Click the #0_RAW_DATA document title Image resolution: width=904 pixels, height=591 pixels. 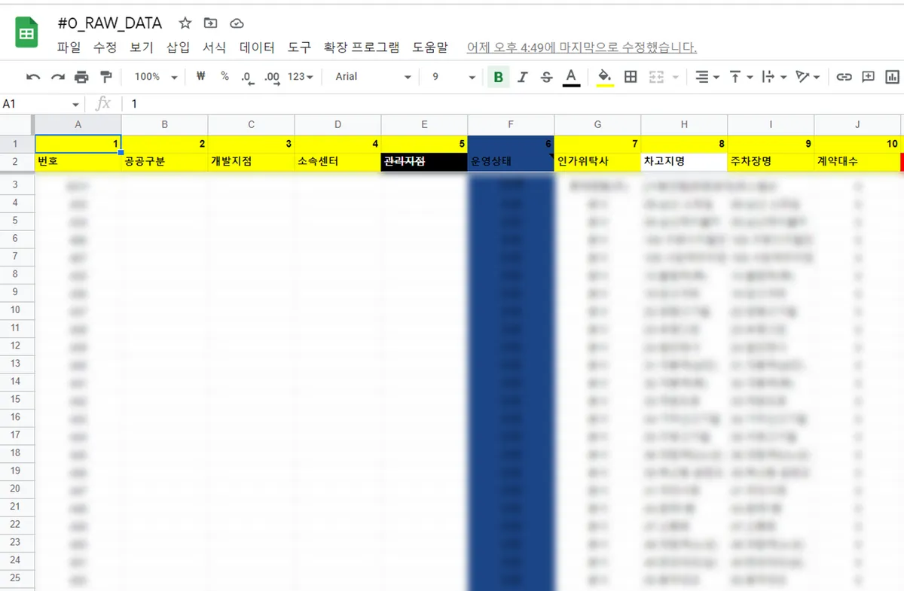110,23
